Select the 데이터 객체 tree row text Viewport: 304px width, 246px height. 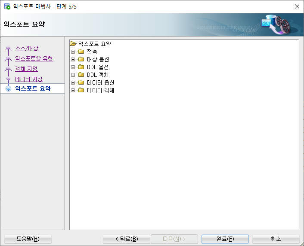tap(100, 90)
